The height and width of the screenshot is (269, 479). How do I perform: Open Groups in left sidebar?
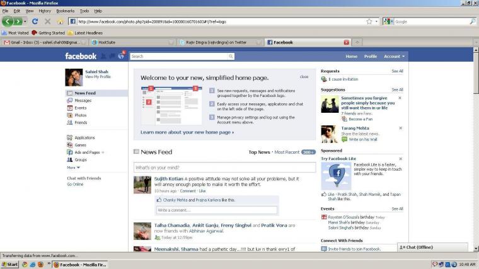(81, 159)
